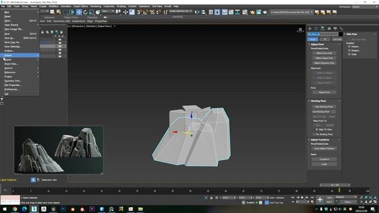Toggle the selection lock icon in status bar
379x213 pixels.
tap(211, 198)
